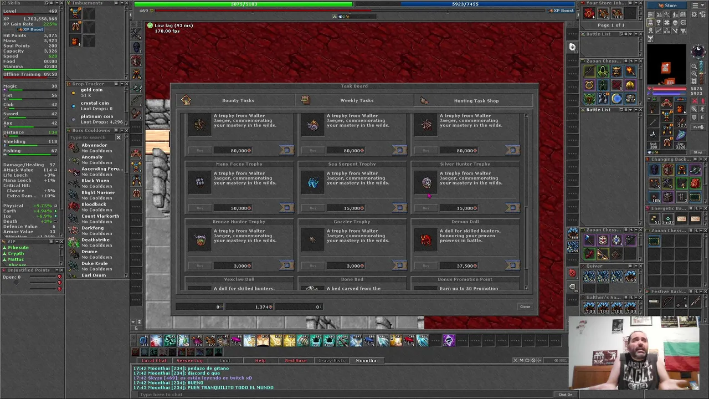Click the red bag in Store Inbox
This screenshot has width=709, height=399.
coord(589,13)
